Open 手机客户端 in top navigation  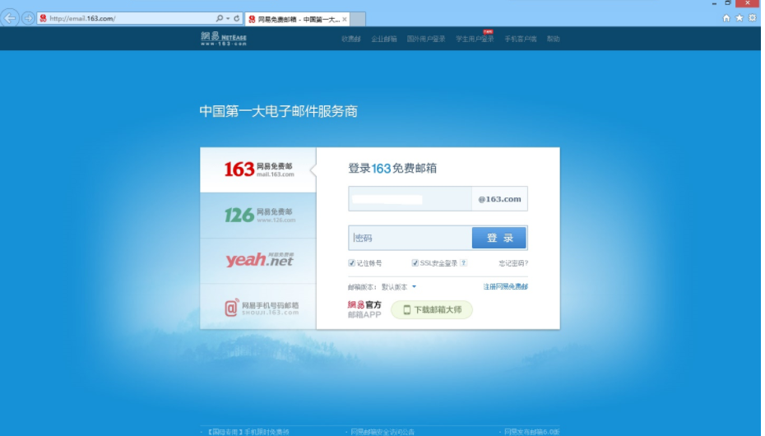point(521,39)
